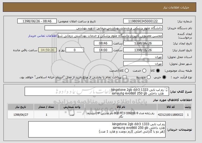This screenshot has height=143, width=202.
Task: Click the واحد شمارش column header
Action: pyautogui.click(x=72, y=107)
